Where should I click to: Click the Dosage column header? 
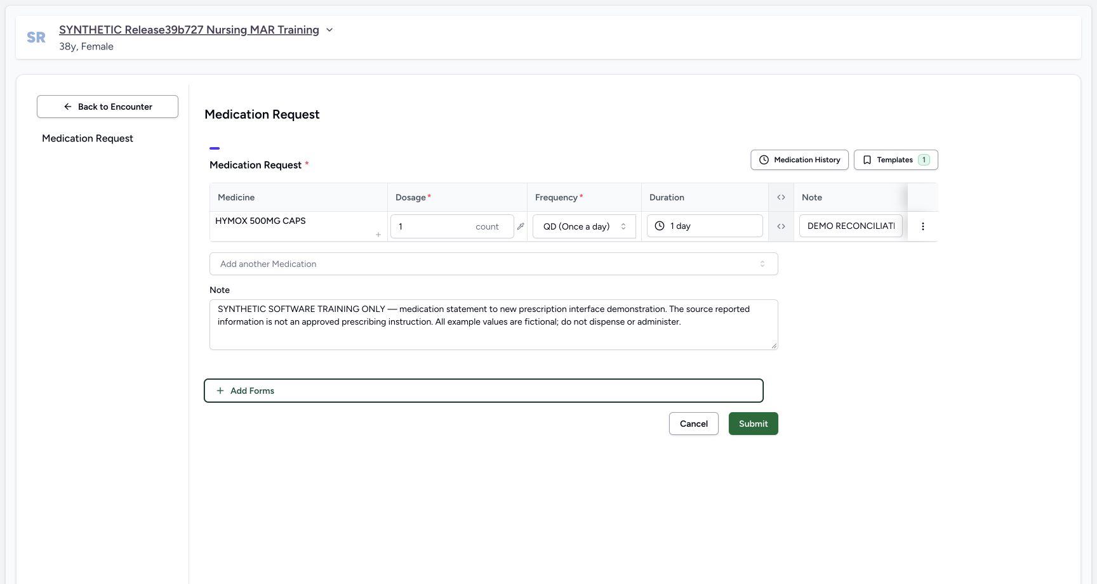[457, 197]
